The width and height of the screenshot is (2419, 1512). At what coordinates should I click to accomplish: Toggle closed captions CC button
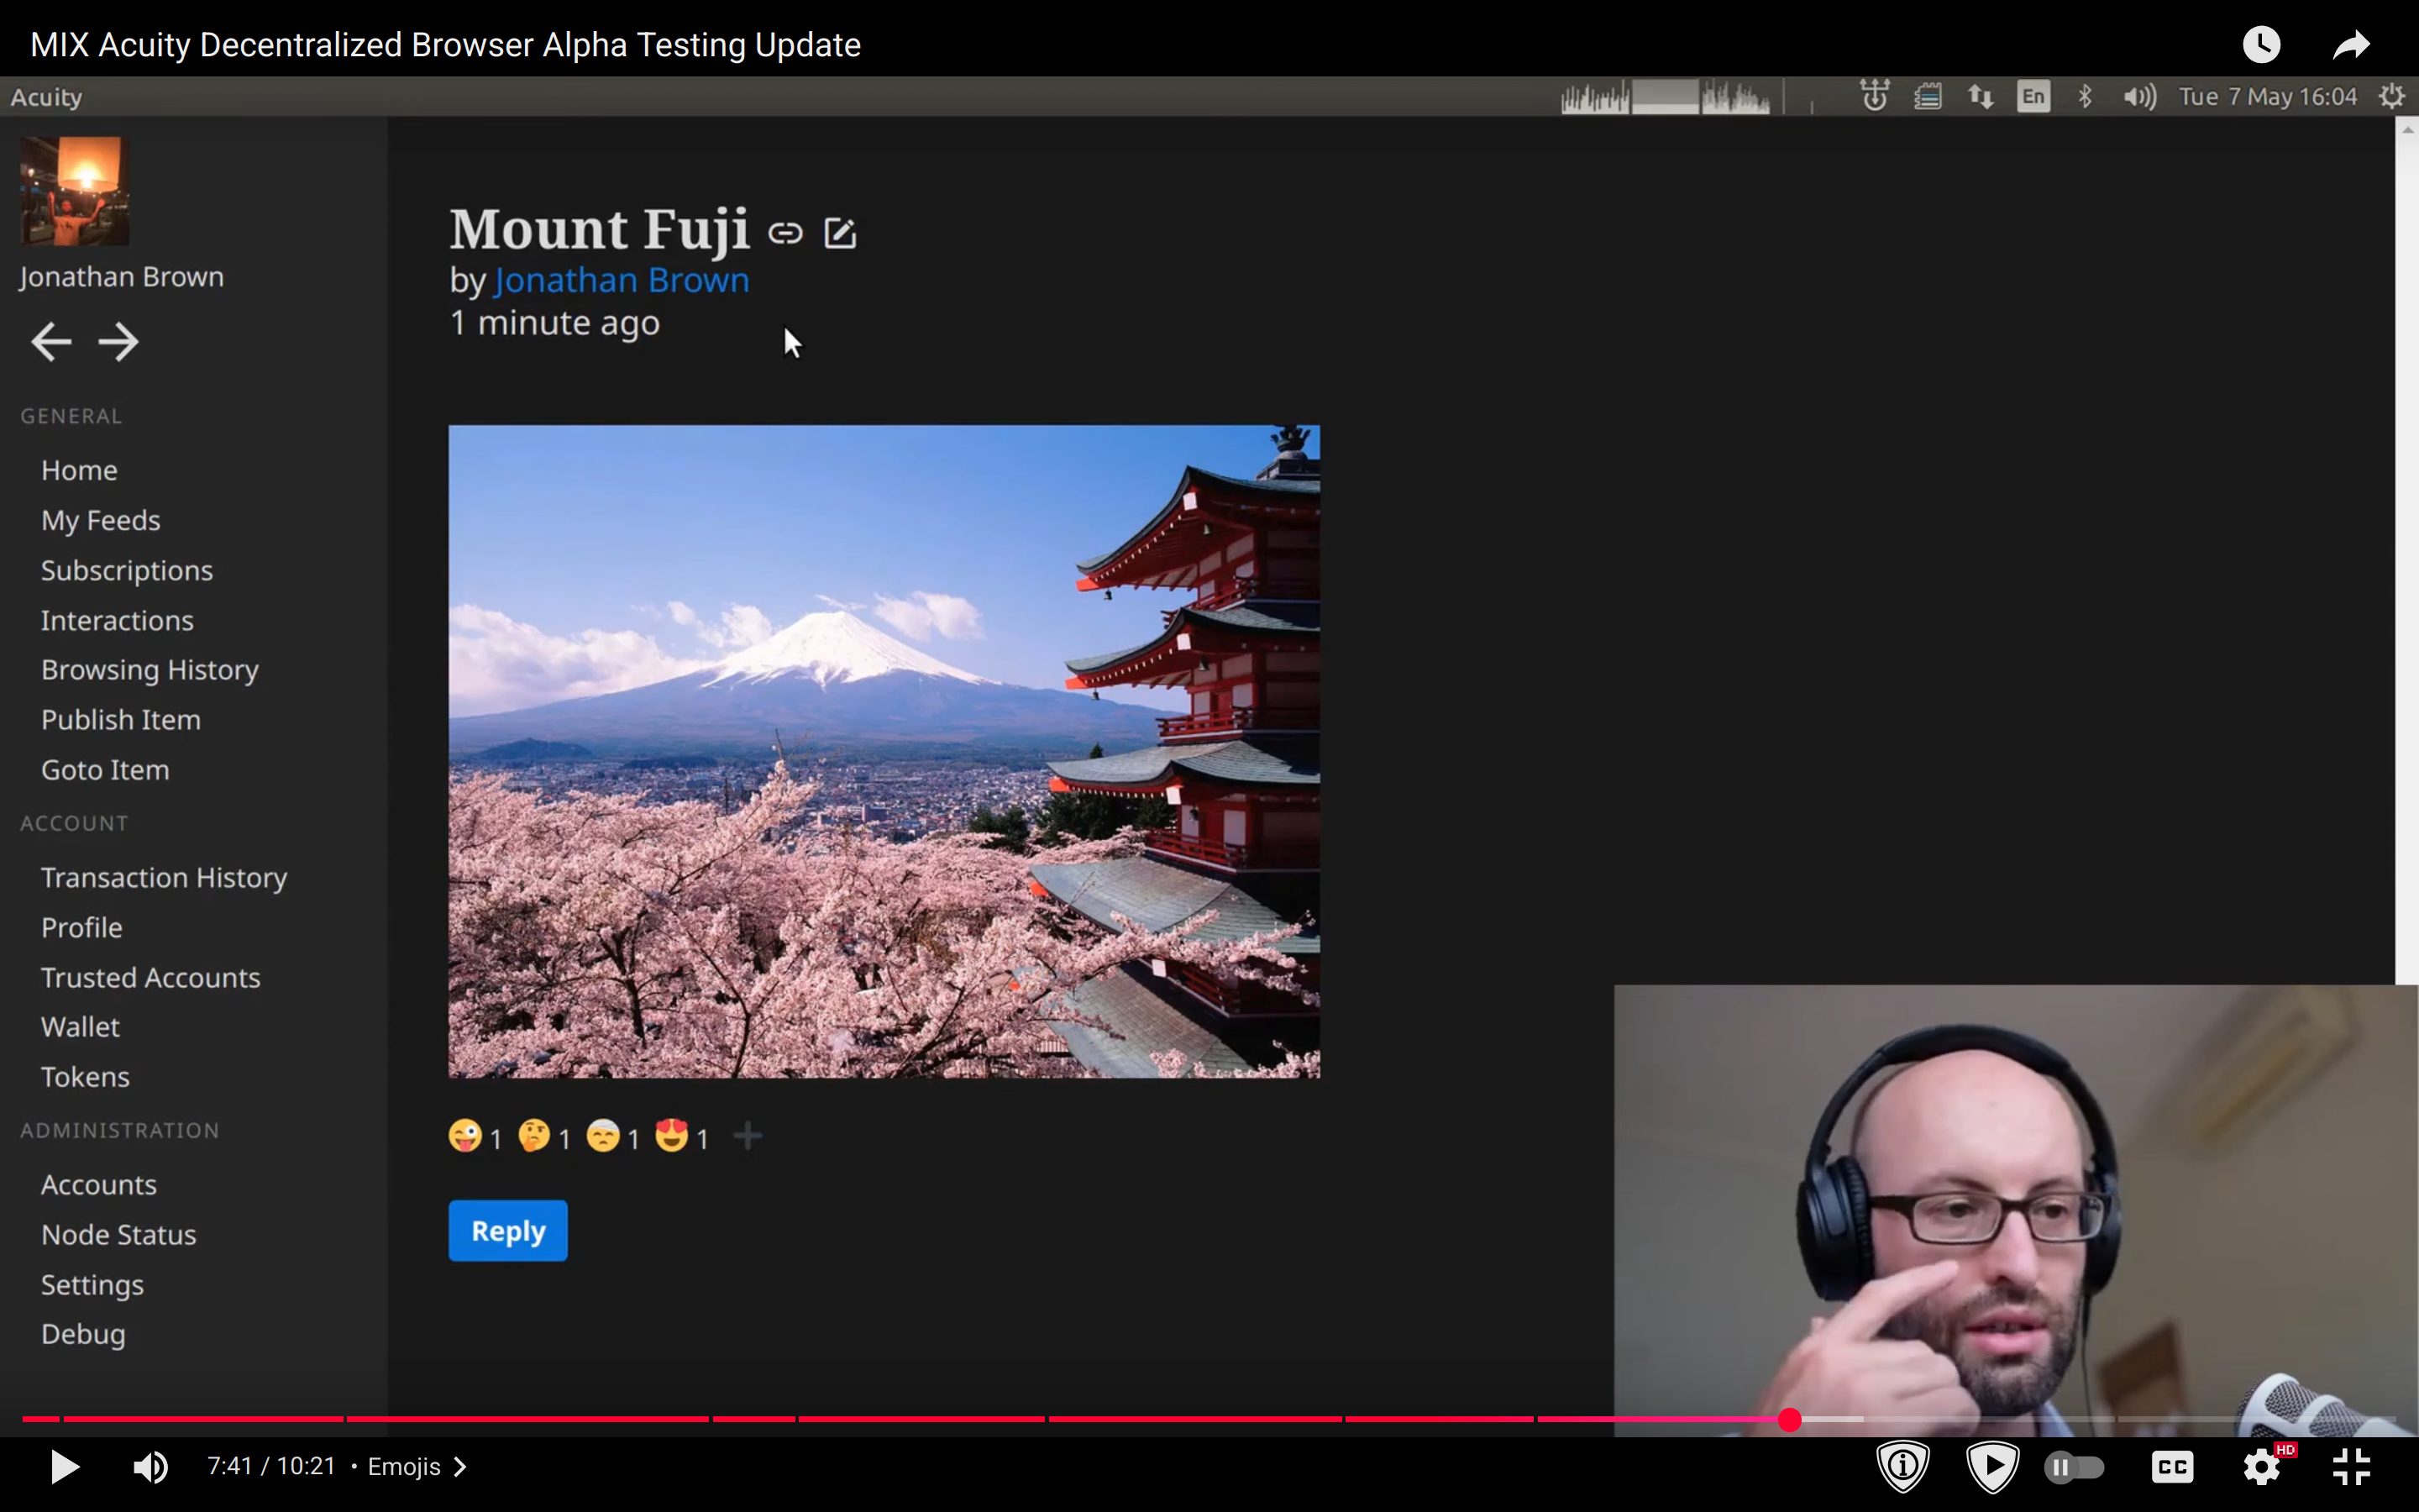(x=2172, y=1467)
